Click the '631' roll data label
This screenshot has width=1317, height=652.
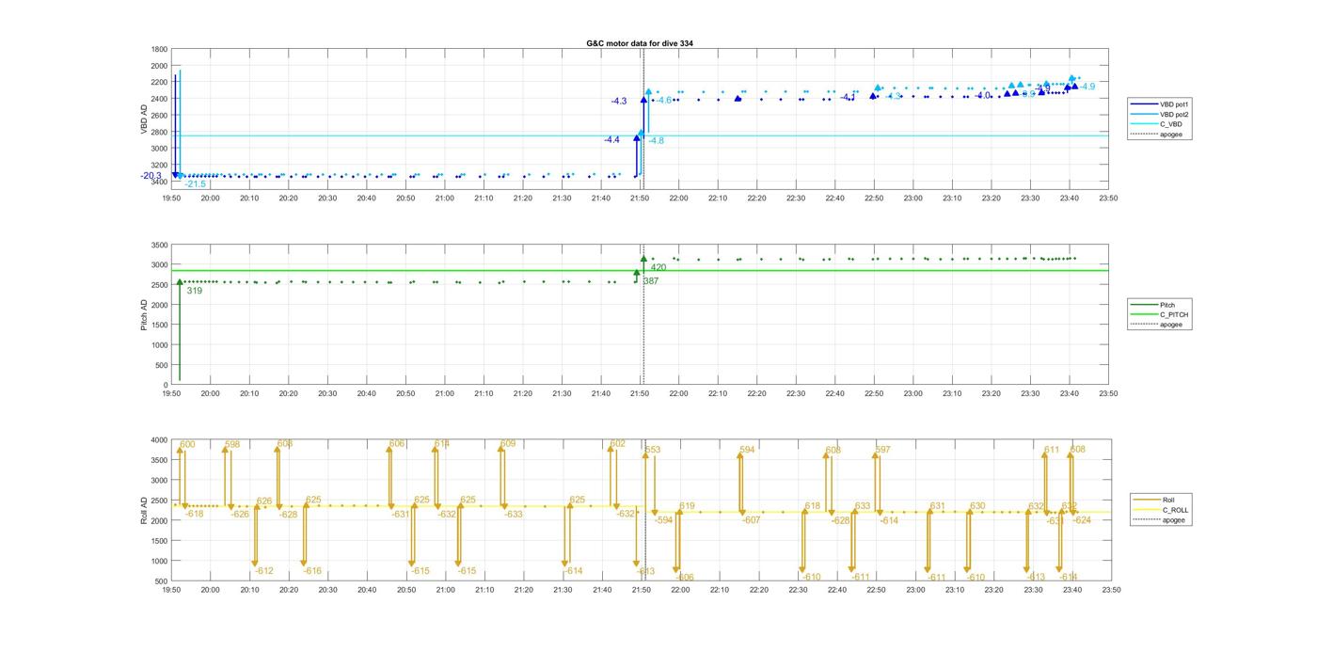click(x=937, y=506)
